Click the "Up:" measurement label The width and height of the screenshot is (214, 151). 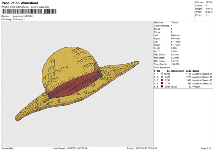click(156, 42)
